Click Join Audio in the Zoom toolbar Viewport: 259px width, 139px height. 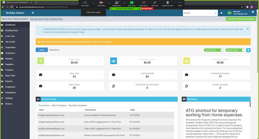click(85, 4)
